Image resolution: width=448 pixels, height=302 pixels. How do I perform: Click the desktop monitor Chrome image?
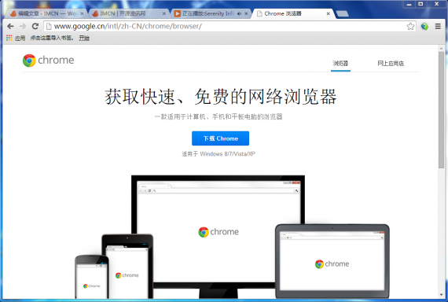[x=218, y=232]
